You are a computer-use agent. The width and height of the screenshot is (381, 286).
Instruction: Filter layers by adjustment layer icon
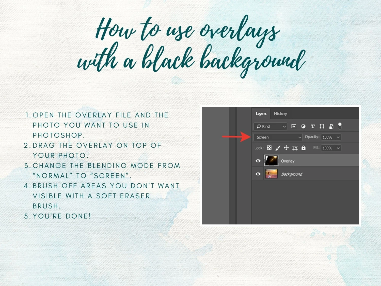pos(303,126)
